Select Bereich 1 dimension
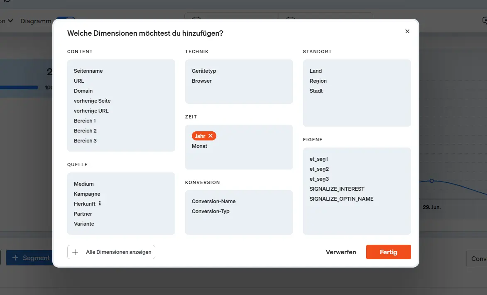This screenshot has width=487, height=295. coord(85,120)
